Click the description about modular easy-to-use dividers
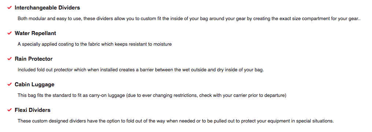 pyautogui.click(x=189, y=19)
